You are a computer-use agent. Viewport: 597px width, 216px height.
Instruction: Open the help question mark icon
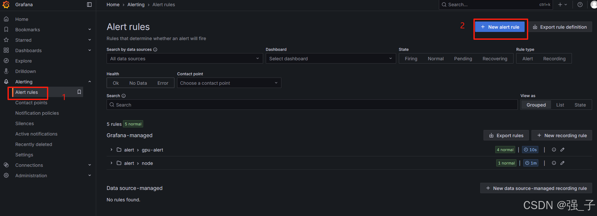pyautogui.click(x=580, y=5)
